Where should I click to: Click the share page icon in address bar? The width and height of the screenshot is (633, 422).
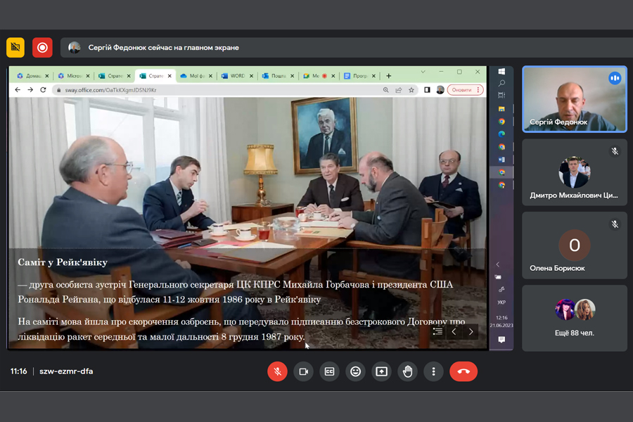coord(399,90)
